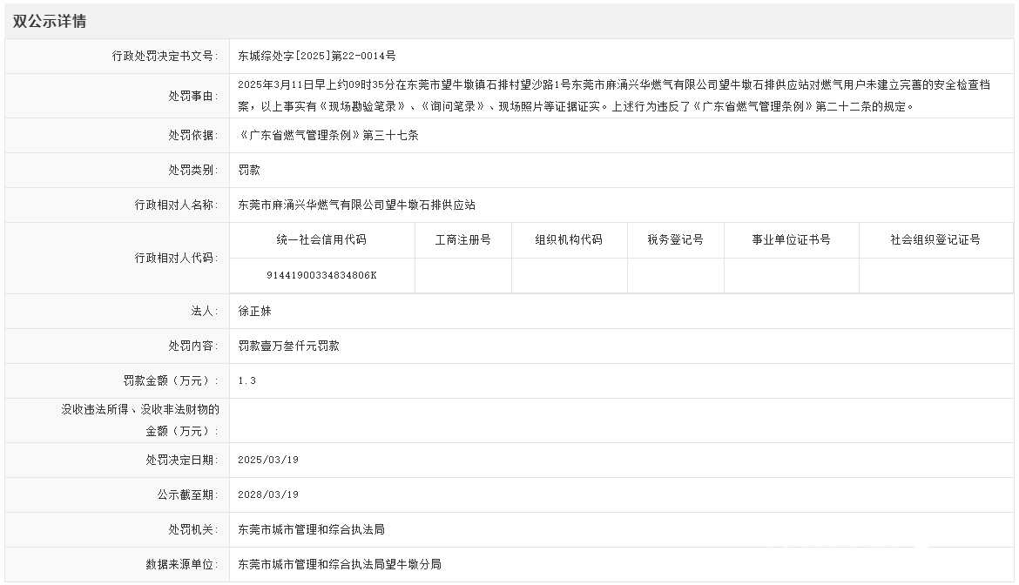
Task: Click the 组织机构代码 column header
Action: [569, 240]
